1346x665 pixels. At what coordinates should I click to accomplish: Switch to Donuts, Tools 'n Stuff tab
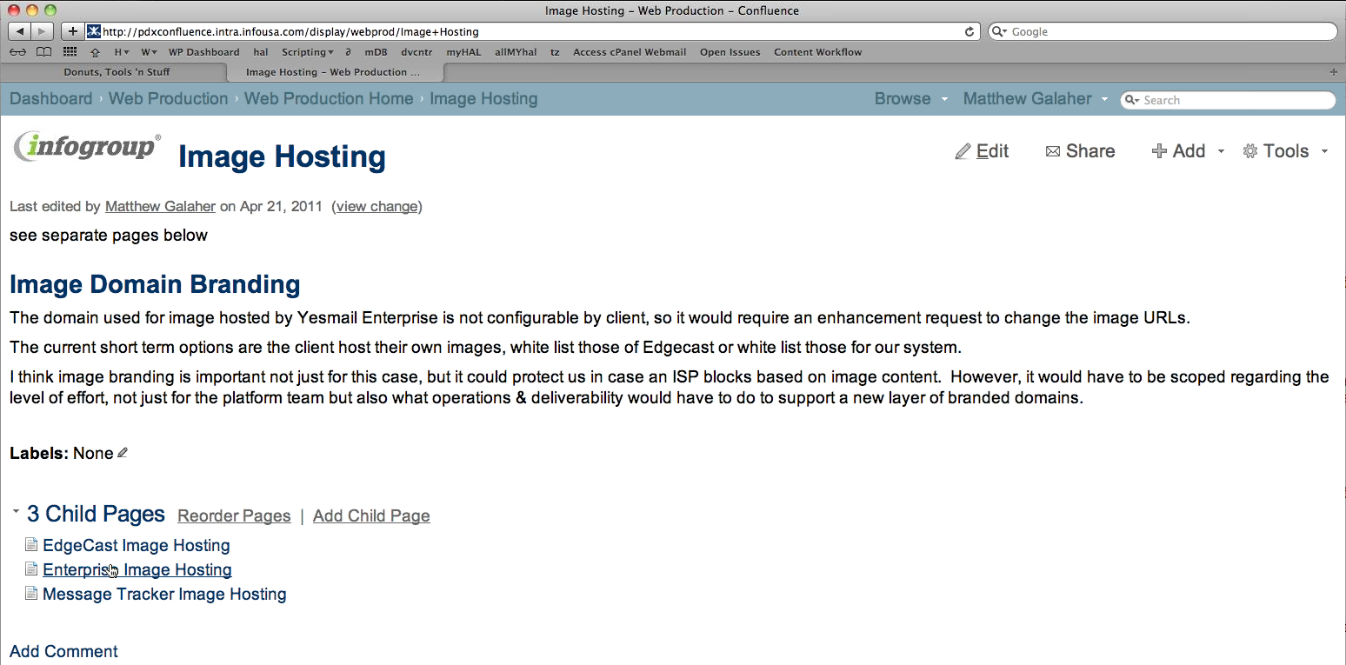point(117,72)
